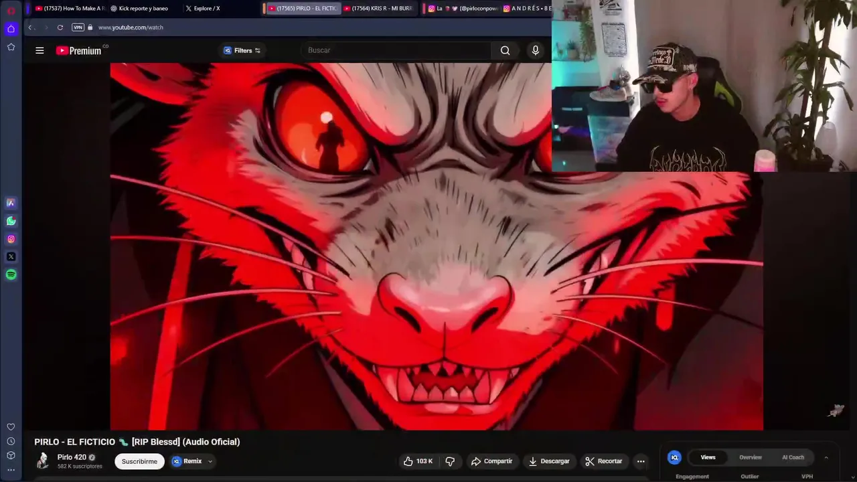Dislike the video with thumbs down
Image resolution: width=857 pixels, height=482 pixels.
[x=450, y=461]
